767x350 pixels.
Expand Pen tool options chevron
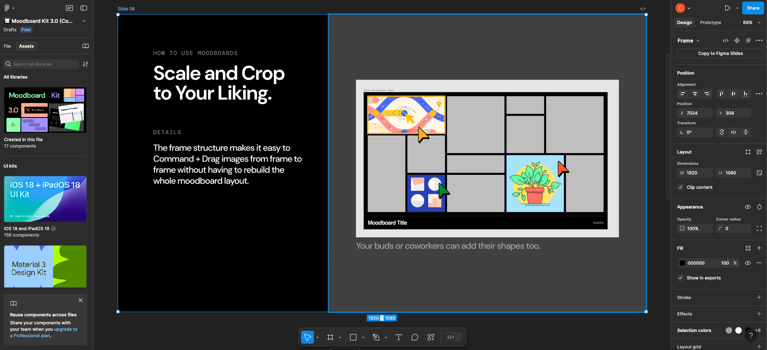[386, 338]
